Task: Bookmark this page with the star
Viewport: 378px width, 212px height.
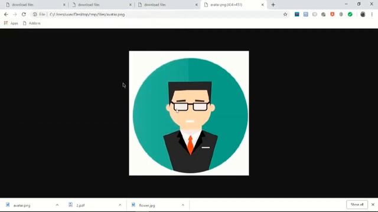Action: click(285, 14)
